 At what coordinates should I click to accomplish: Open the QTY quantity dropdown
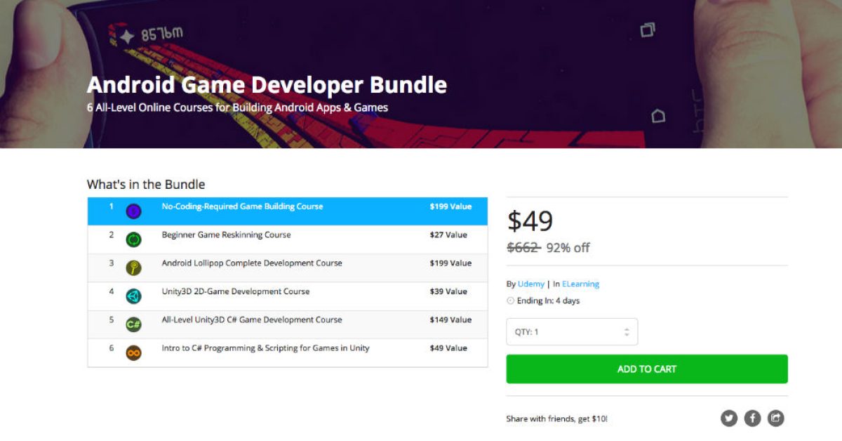click(571, 332)
